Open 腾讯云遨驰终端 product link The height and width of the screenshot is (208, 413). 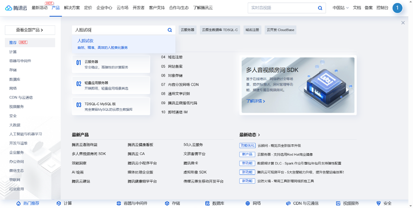(x=85, y=145)
